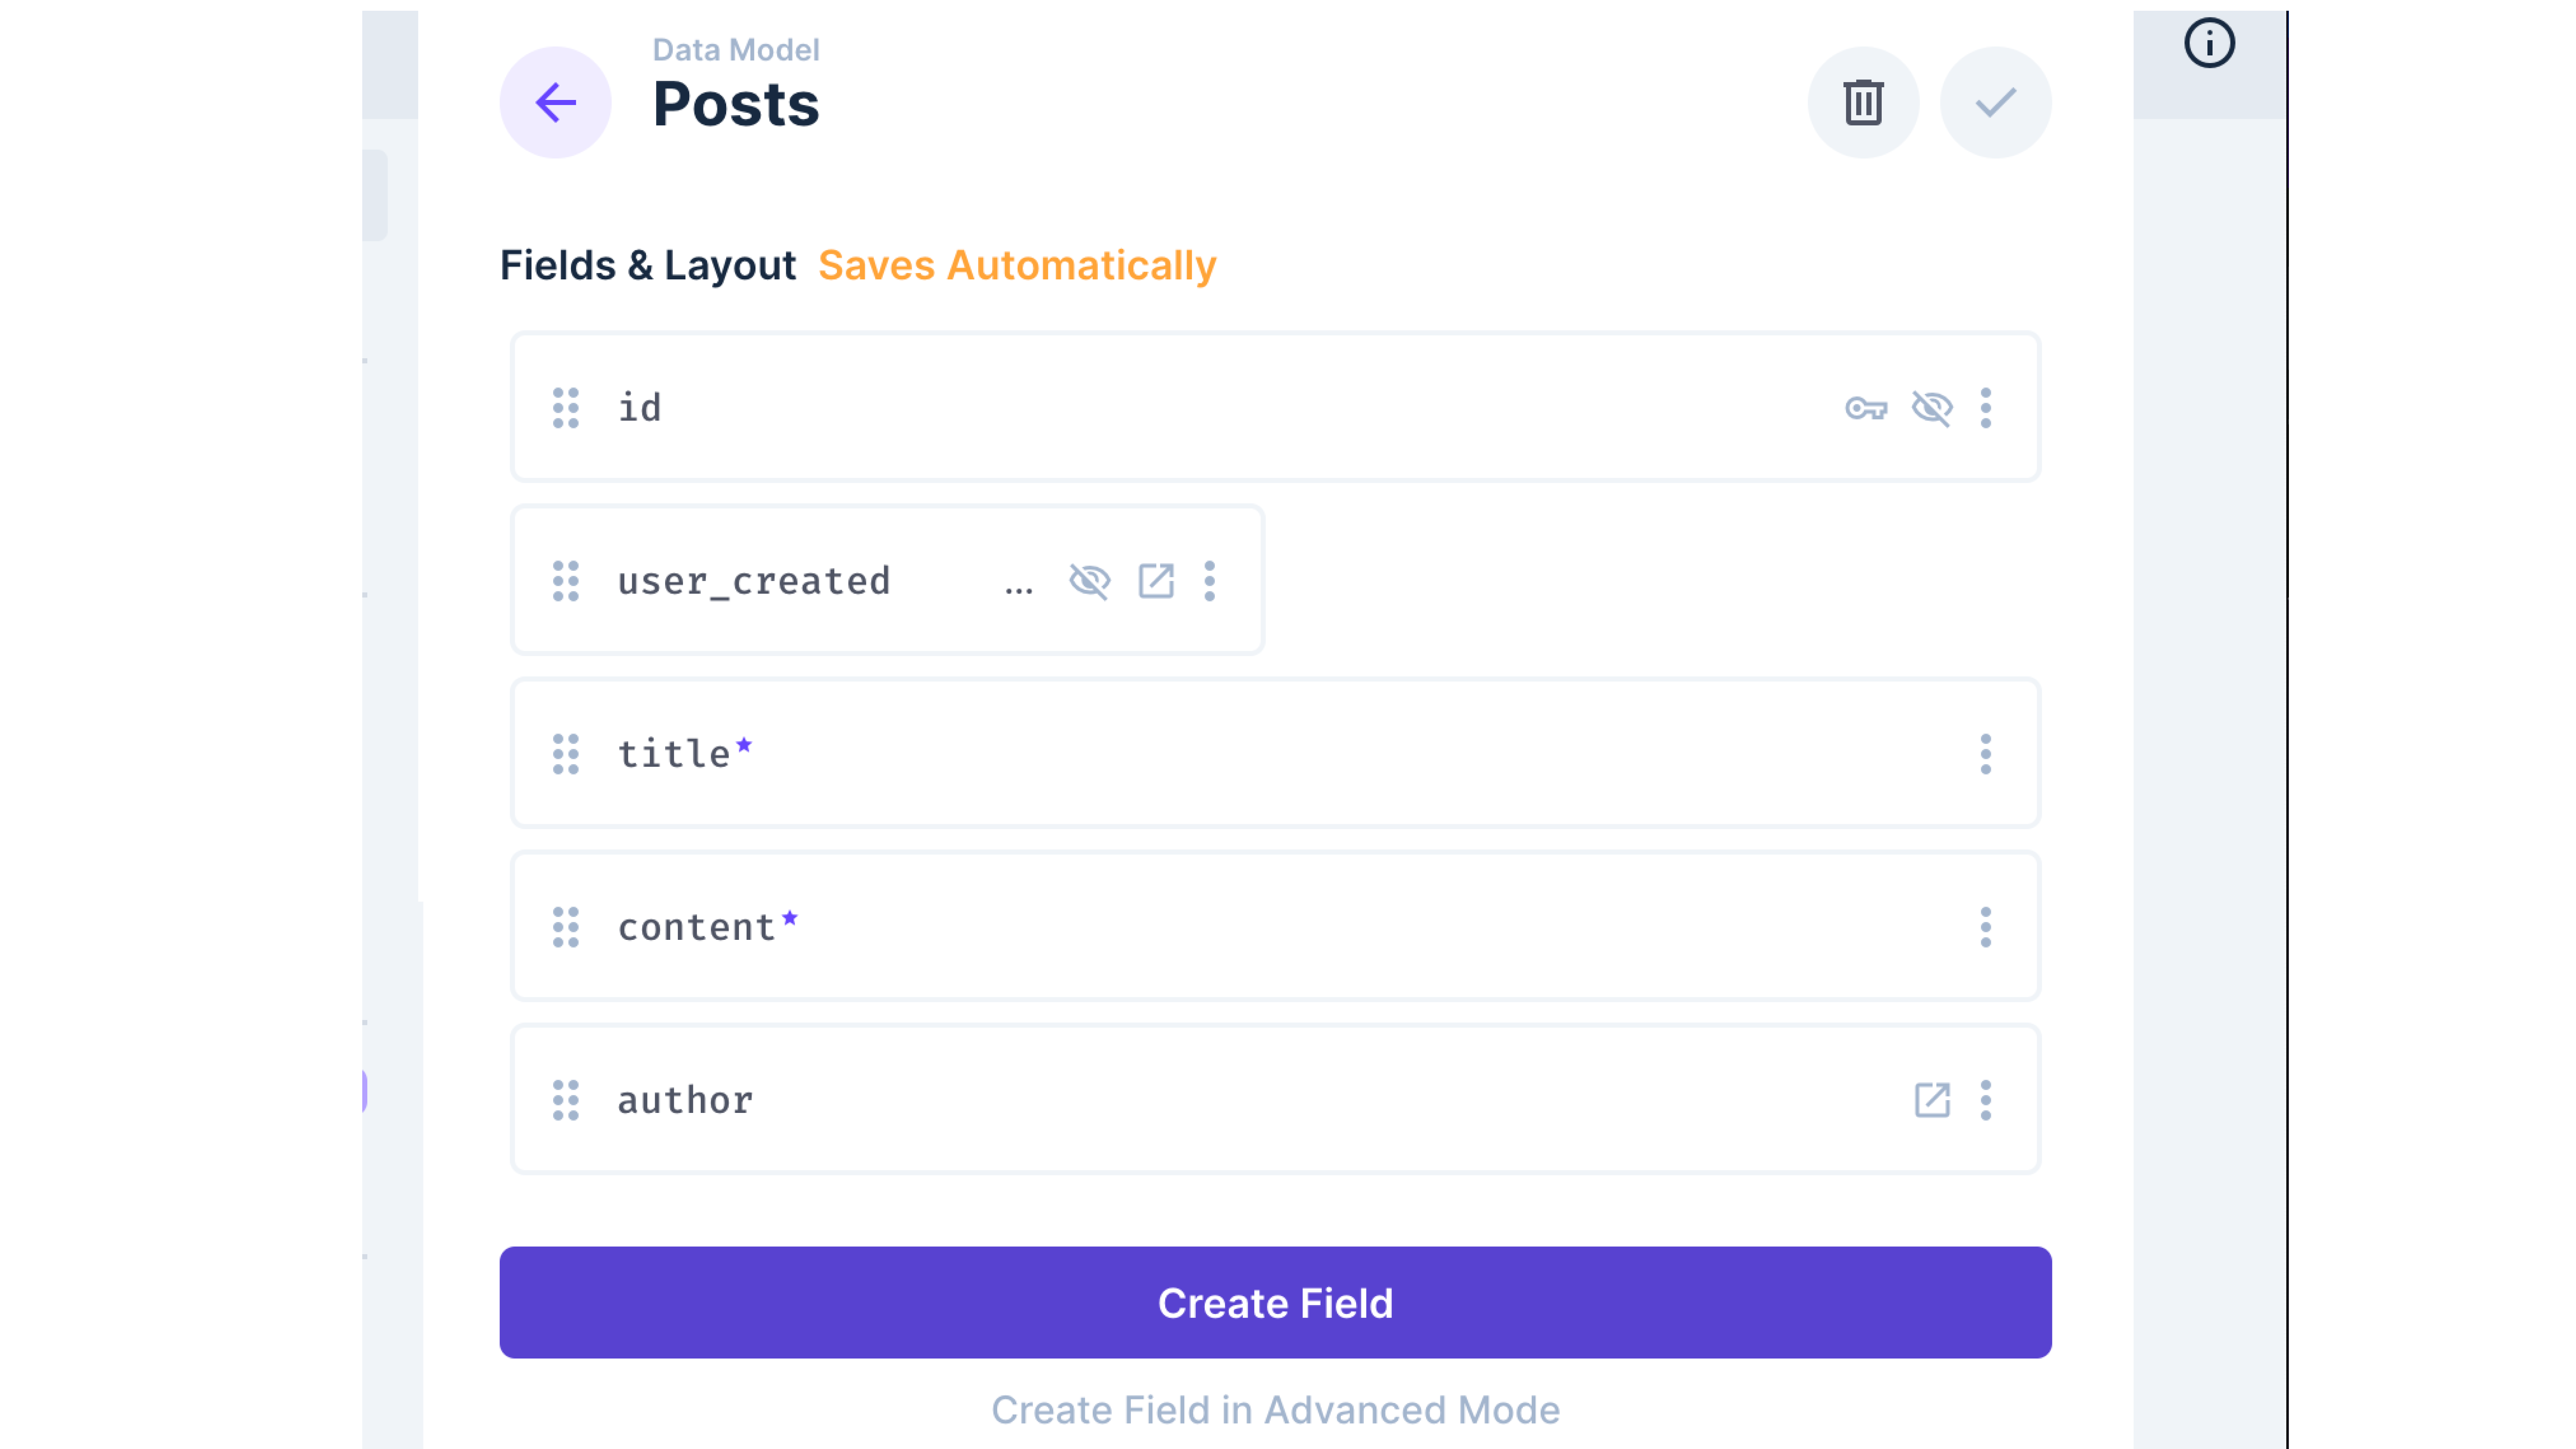Open related collection link on user_created

point(1155,581)
